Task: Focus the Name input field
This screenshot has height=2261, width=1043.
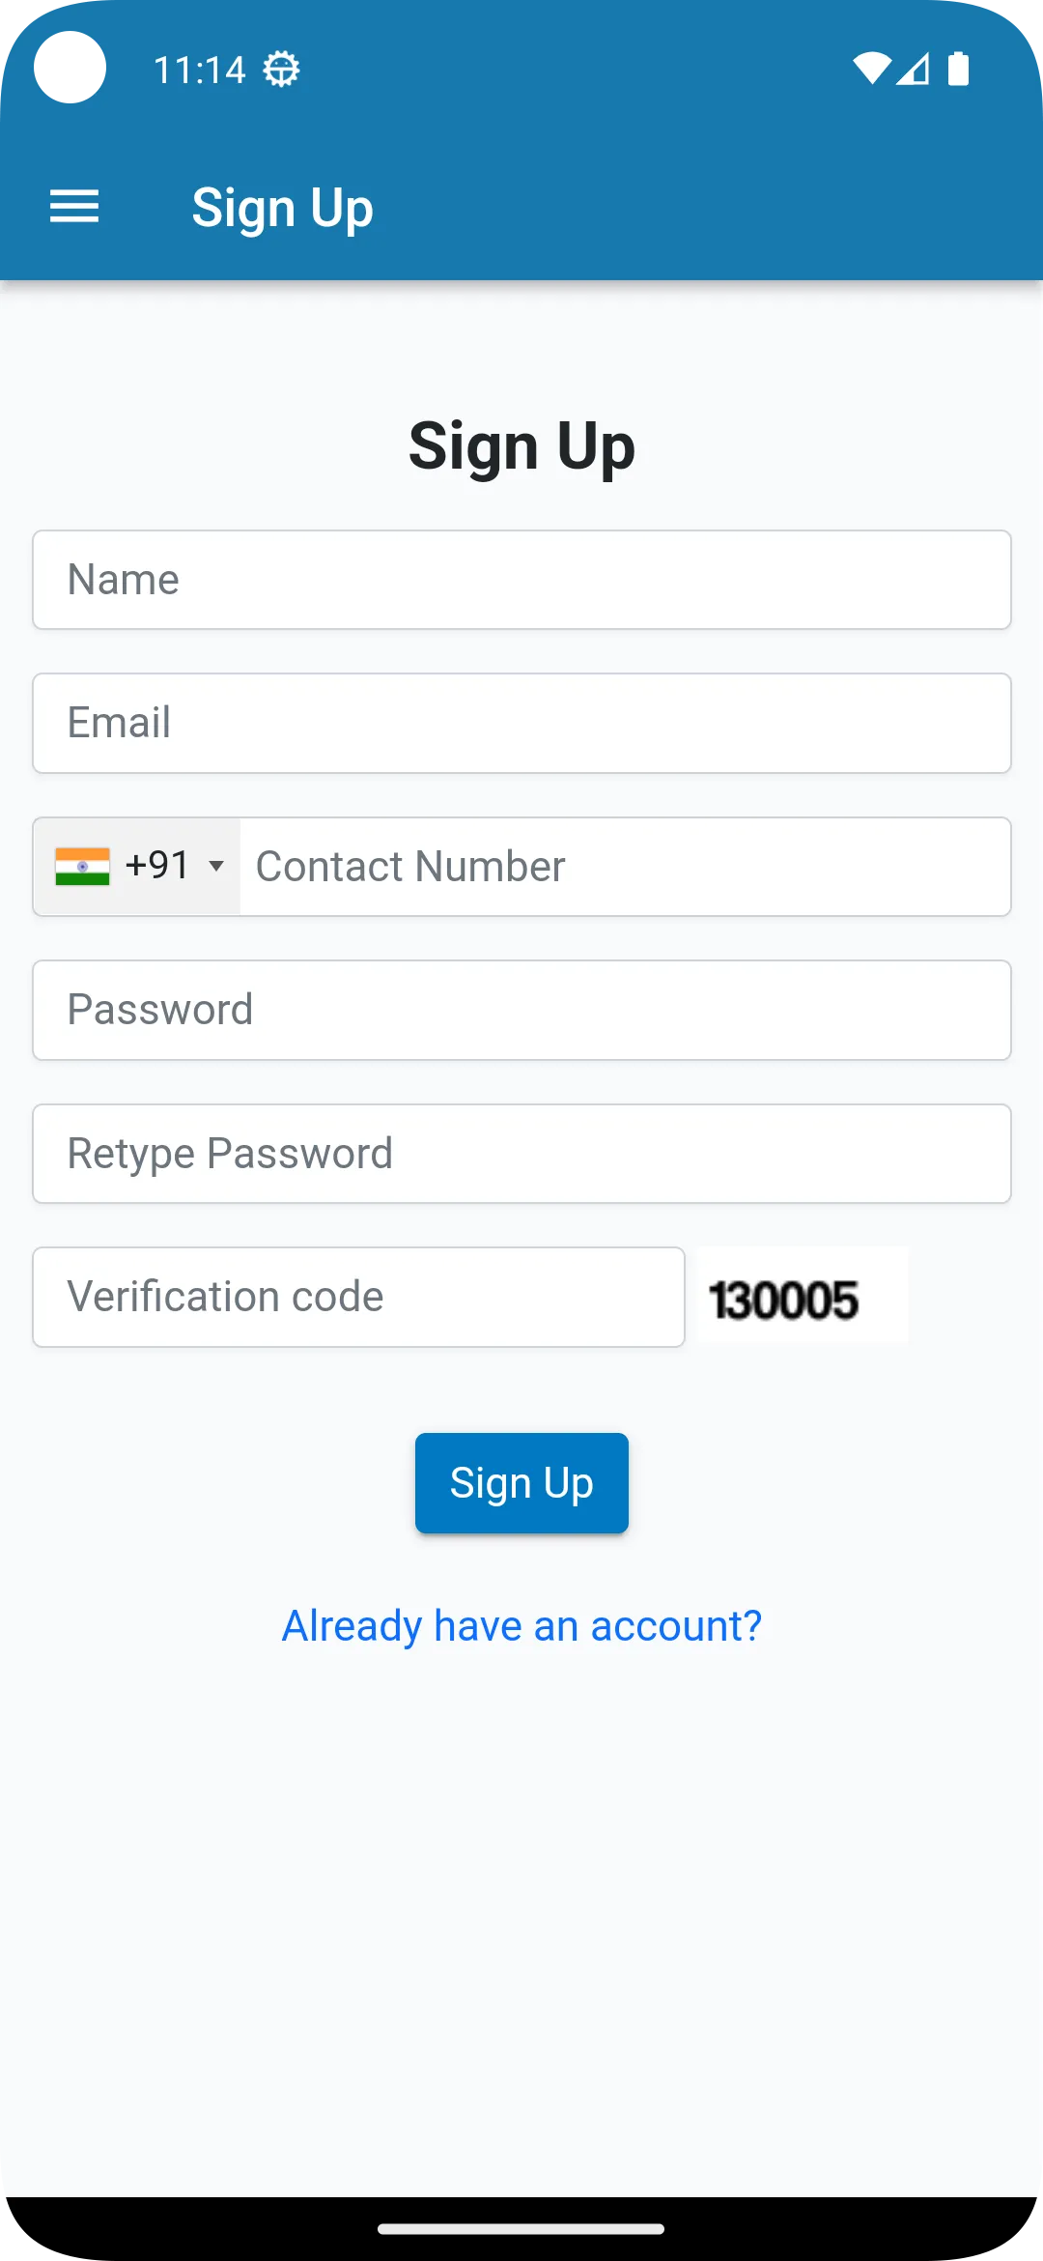Action: click(521, 580)
